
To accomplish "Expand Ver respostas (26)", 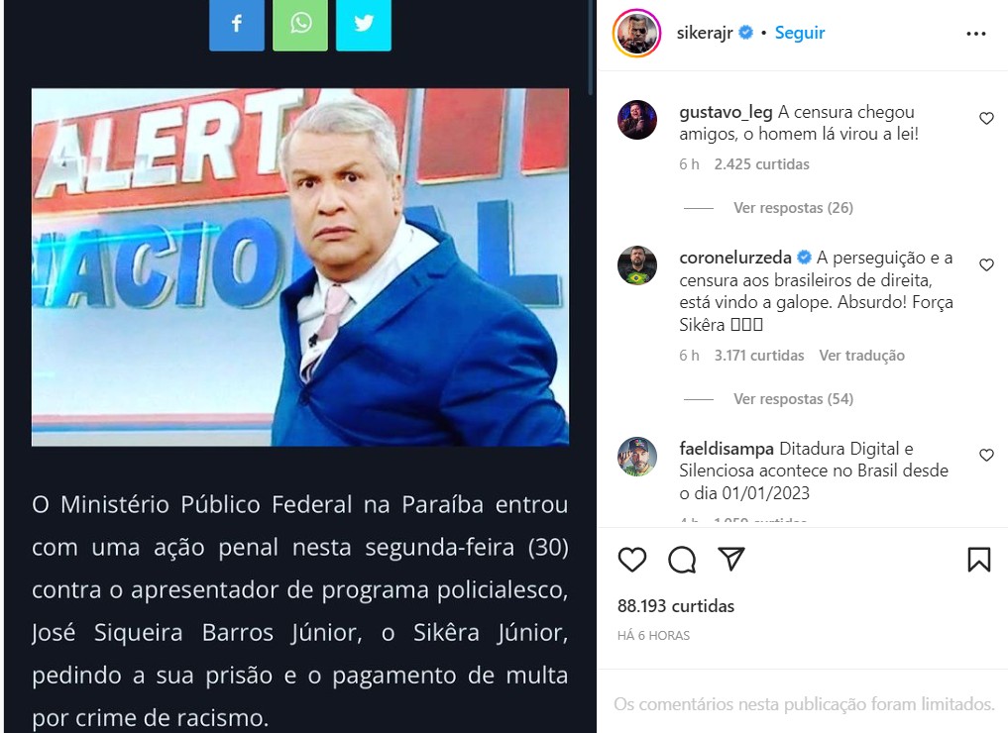I will coord(793,208).
